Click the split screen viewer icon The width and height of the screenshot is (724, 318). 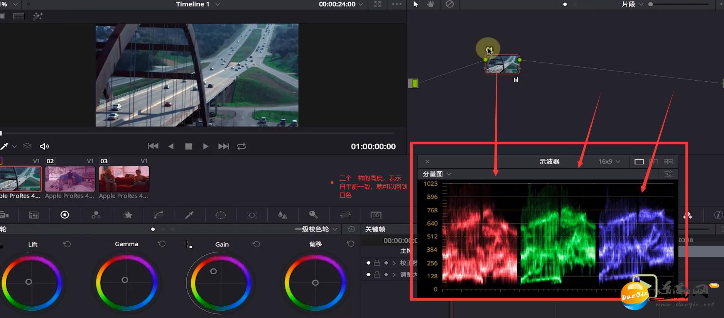point(19,16)
